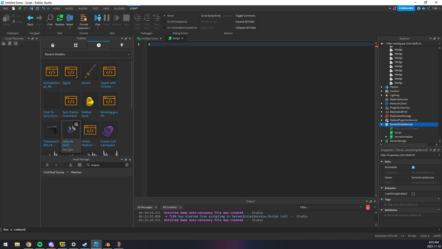Viewport: 442px width, 249px height.
Task: Enable the LoadStringEnabled checkbox
Action: [x=413, y=194]
